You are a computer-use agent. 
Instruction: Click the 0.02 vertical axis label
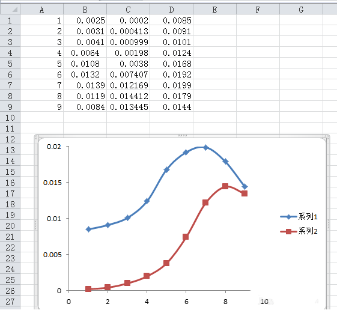(54, 147)
